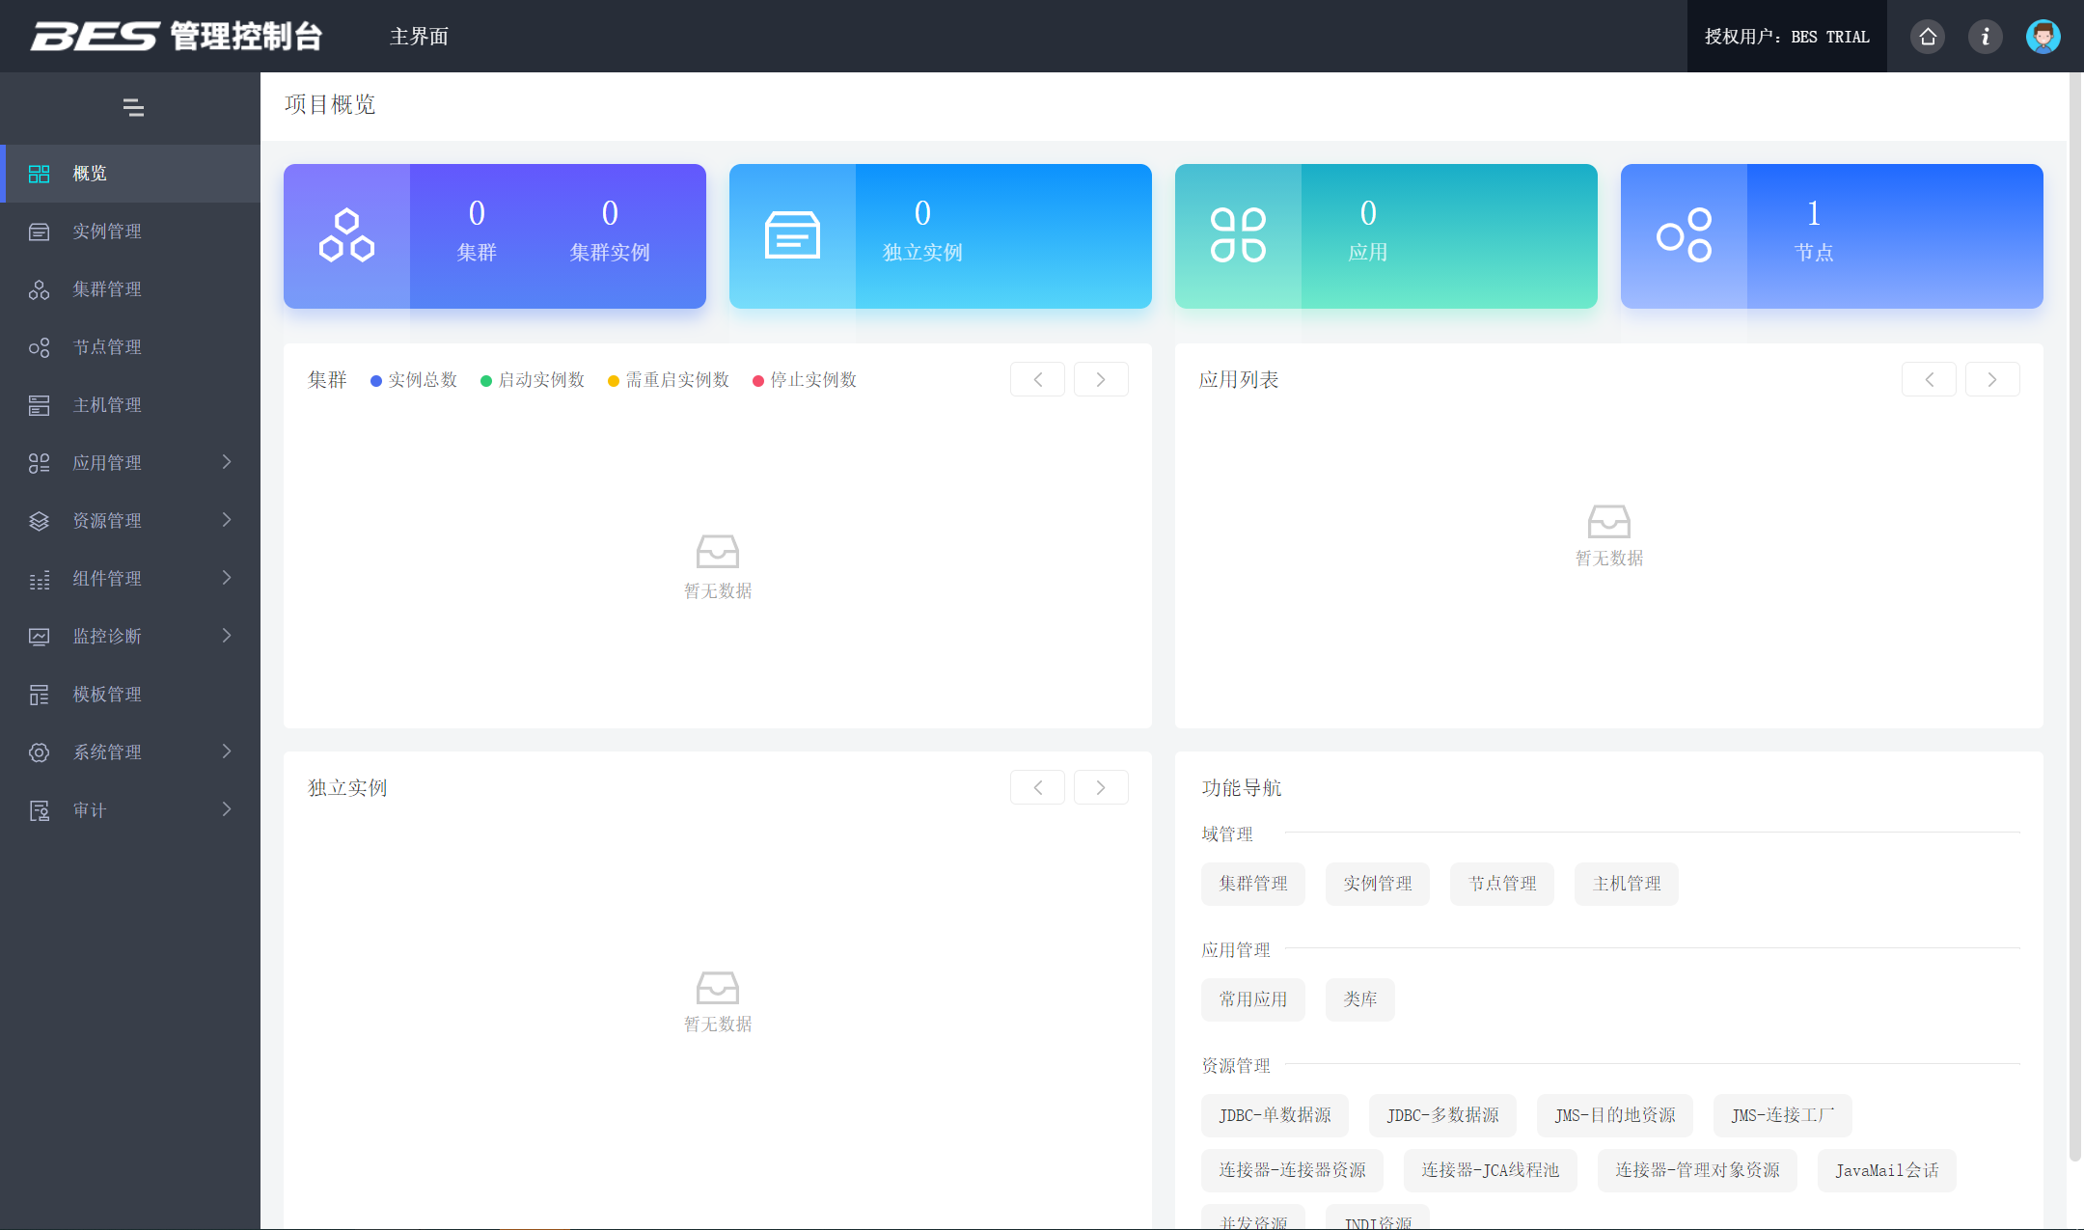Click the application card icon
The height and width of the screenshot is (1230, 2084).
pos(1238,236)
